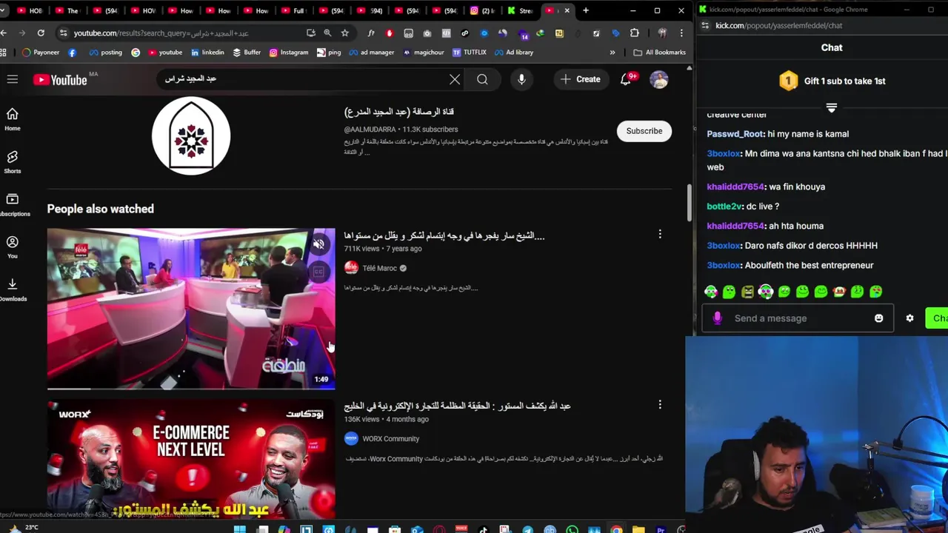Open the Payoneer bookmark

41,53
